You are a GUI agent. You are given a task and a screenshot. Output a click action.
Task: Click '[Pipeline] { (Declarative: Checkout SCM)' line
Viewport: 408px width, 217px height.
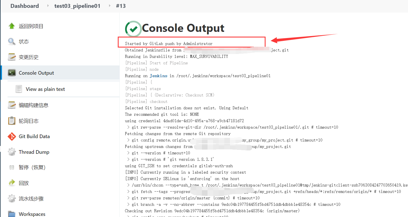point(170,95)
